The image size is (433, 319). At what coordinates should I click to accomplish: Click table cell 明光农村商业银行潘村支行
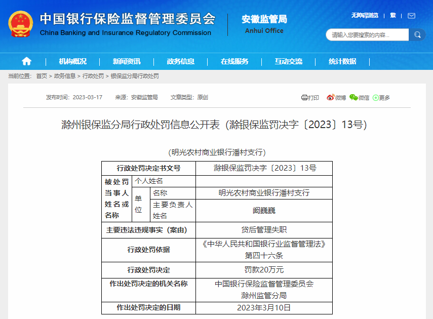click(x=264, y=193)
